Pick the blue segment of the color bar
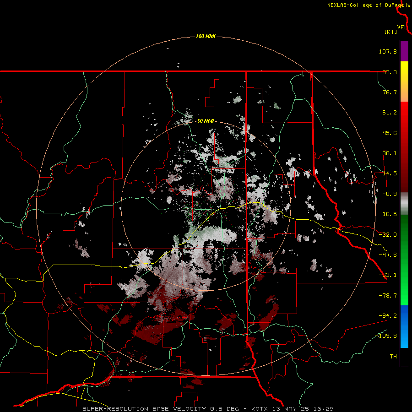The width and height of the screenshot is (412, 412). [x=404, y=326]
